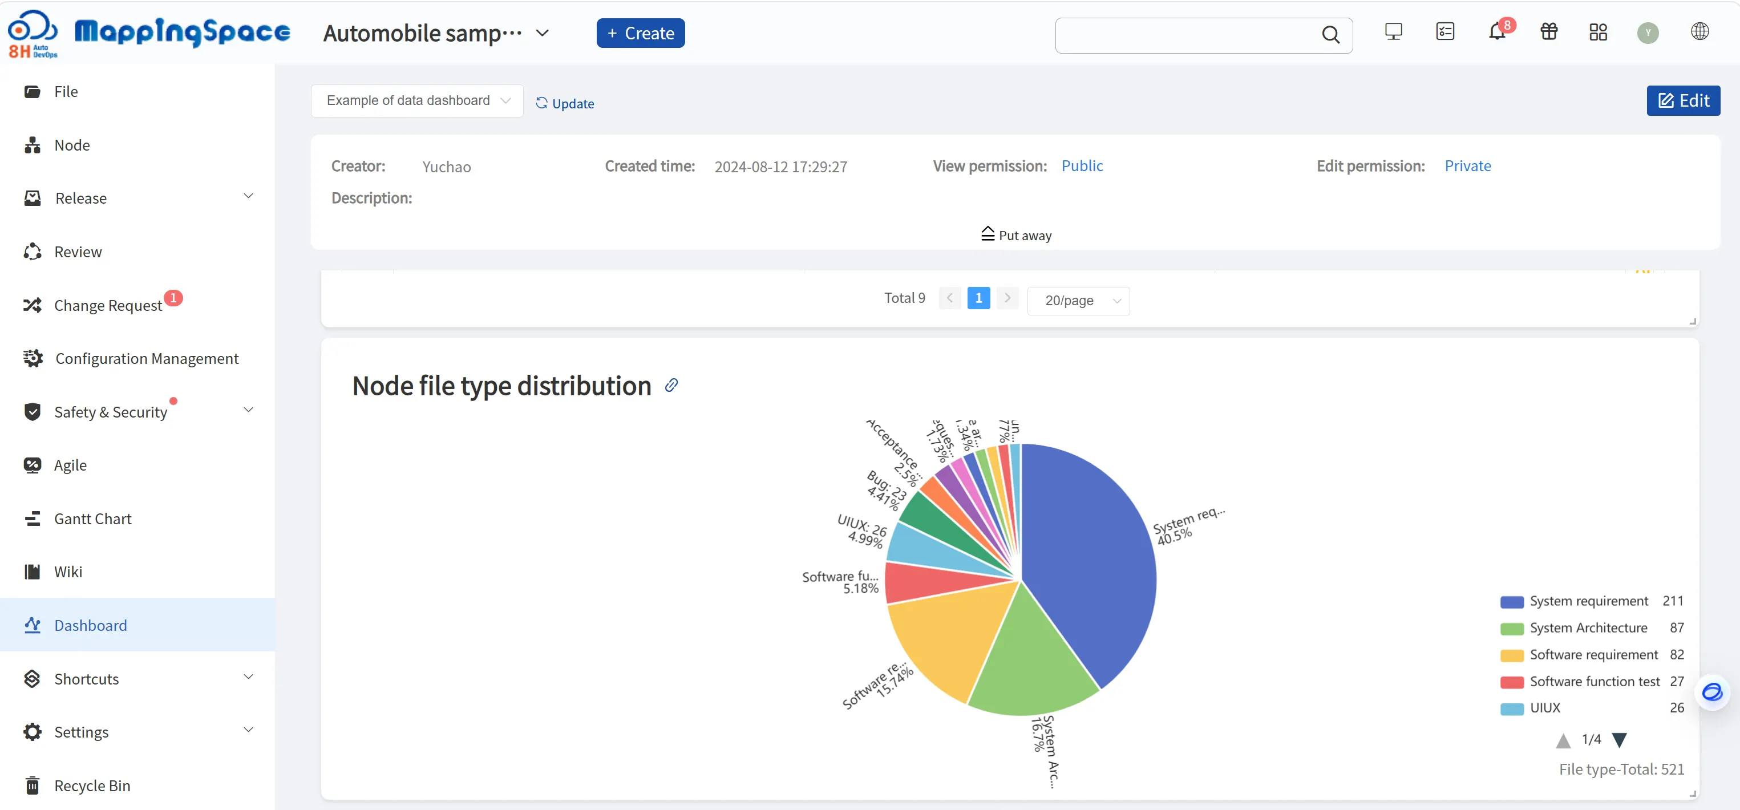Toggle Software requirement legend swatch

(1512, 655)
